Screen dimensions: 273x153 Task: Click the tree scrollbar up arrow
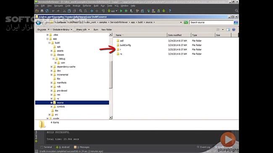click(x=110, y=35)
